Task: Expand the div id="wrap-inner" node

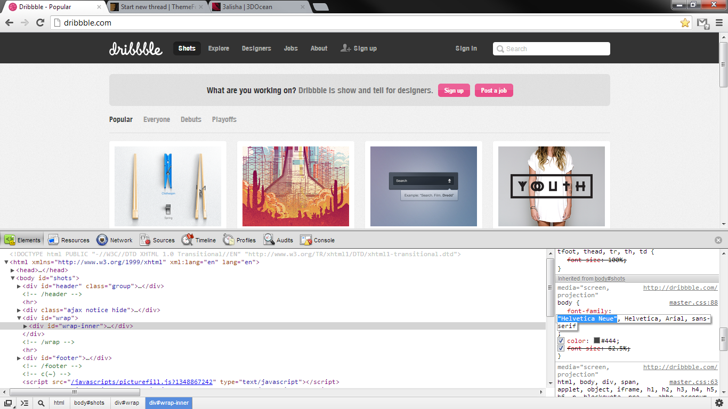Action: click(25, 326)
